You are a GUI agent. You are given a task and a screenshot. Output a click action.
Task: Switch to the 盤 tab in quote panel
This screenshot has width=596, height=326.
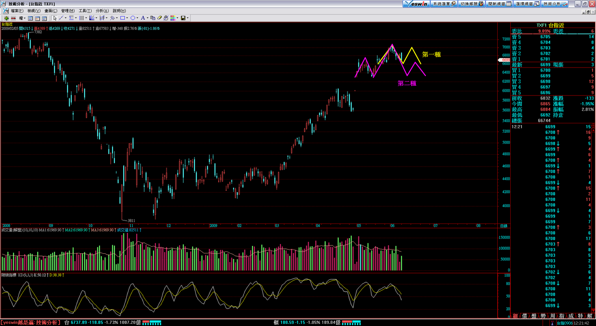(534, 316)
